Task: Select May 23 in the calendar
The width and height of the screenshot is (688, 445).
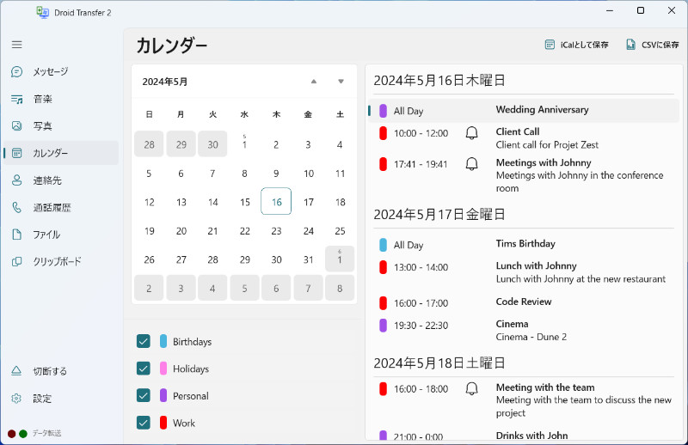Action: tap(276, 232)
